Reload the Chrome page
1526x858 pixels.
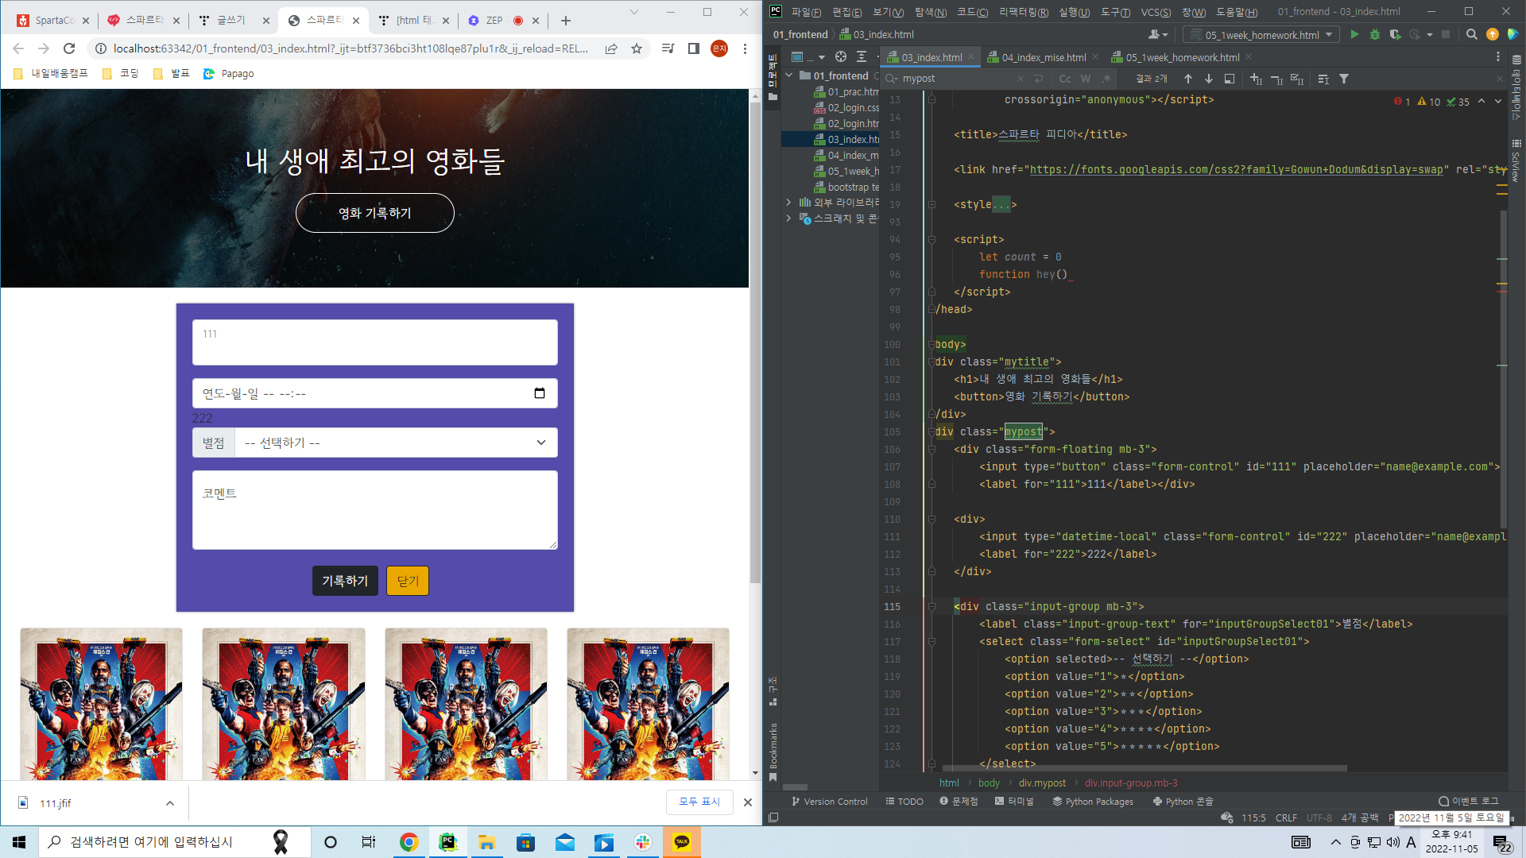[69, 48]
